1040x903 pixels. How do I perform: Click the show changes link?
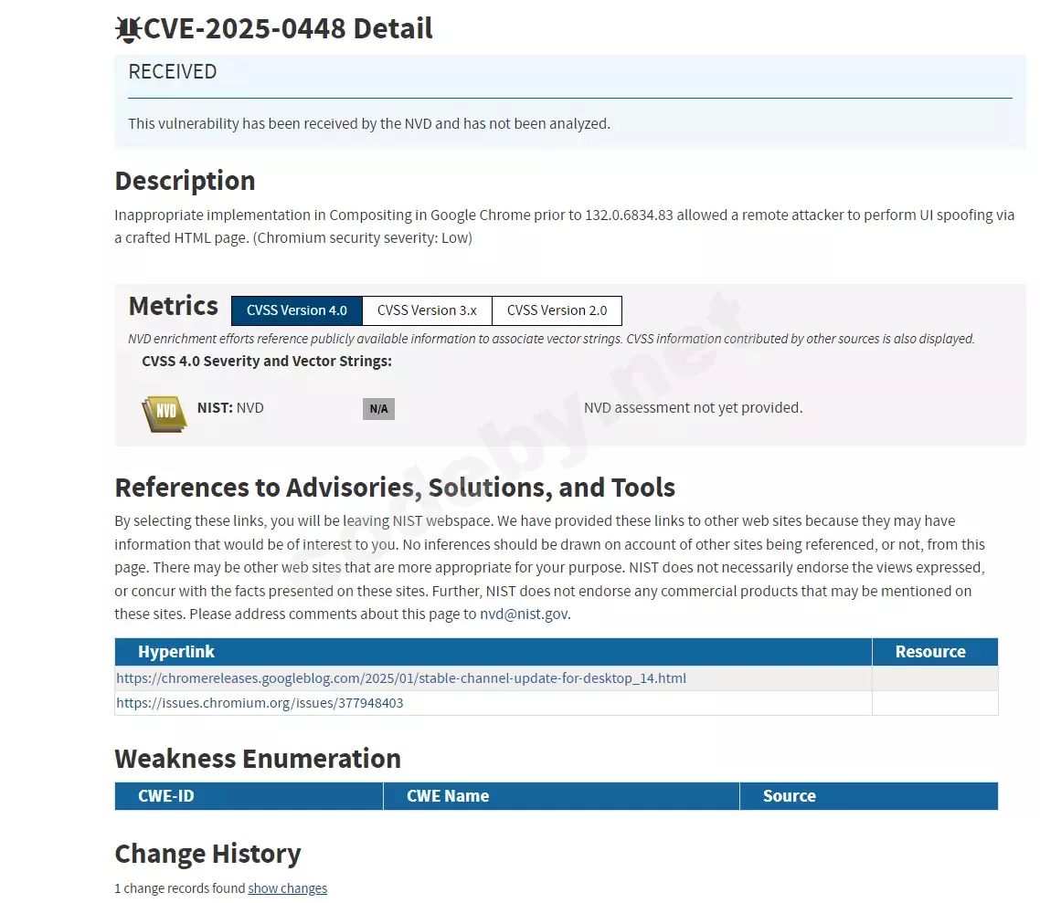(287, 888)
